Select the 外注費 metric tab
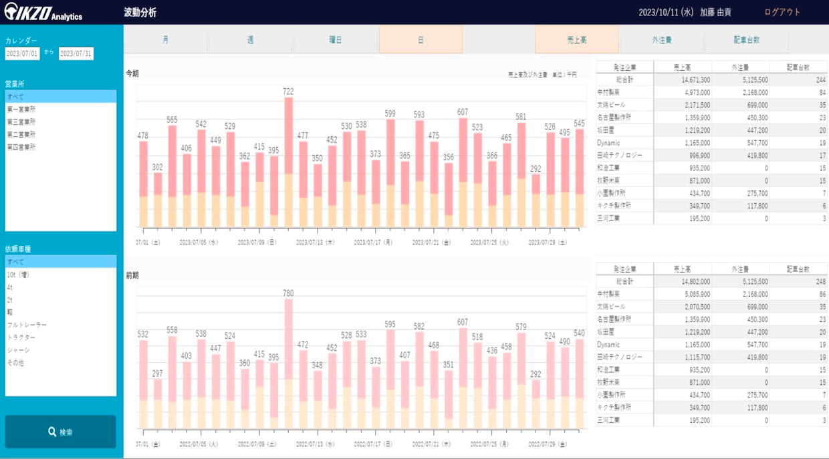 661,39
